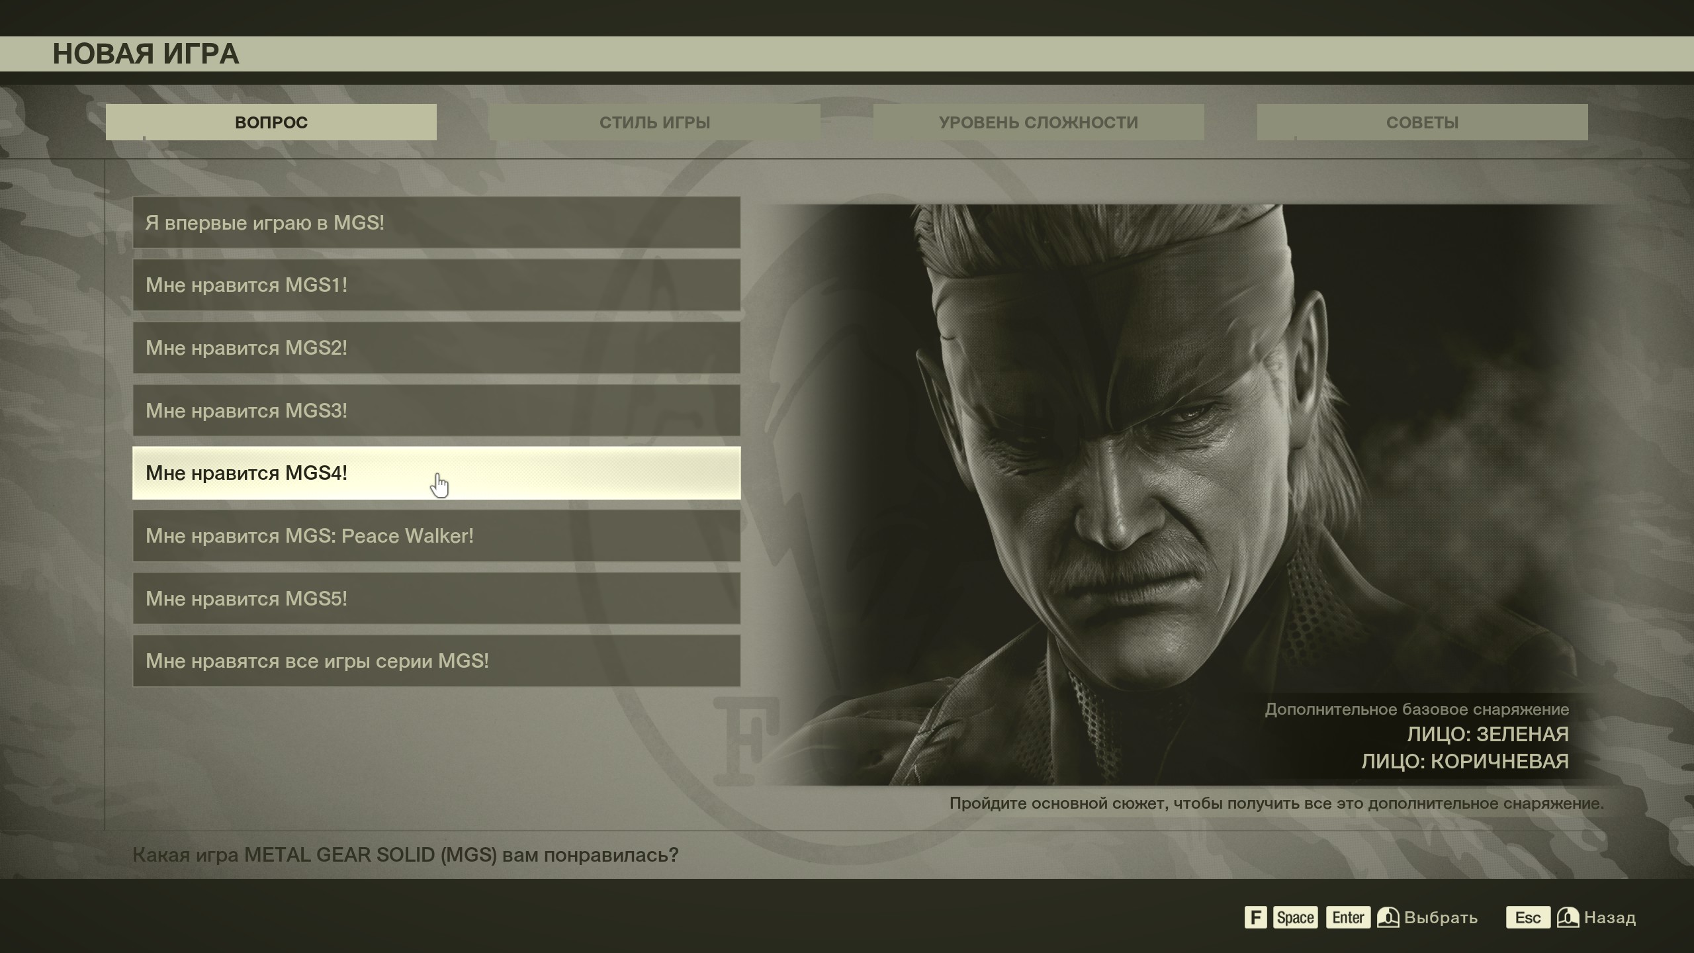
Task: Confirm 'Мне нравится MGS4!' highlighted answer
Action: (x=437, y=473)
